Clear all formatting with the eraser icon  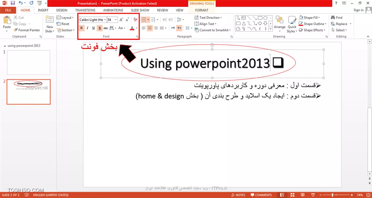[136, 20]
